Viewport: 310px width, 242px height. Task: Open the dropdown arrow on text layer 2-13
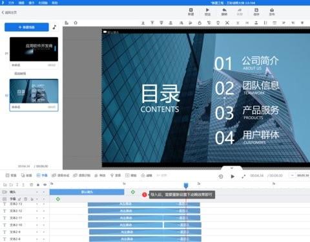point(37,204)
